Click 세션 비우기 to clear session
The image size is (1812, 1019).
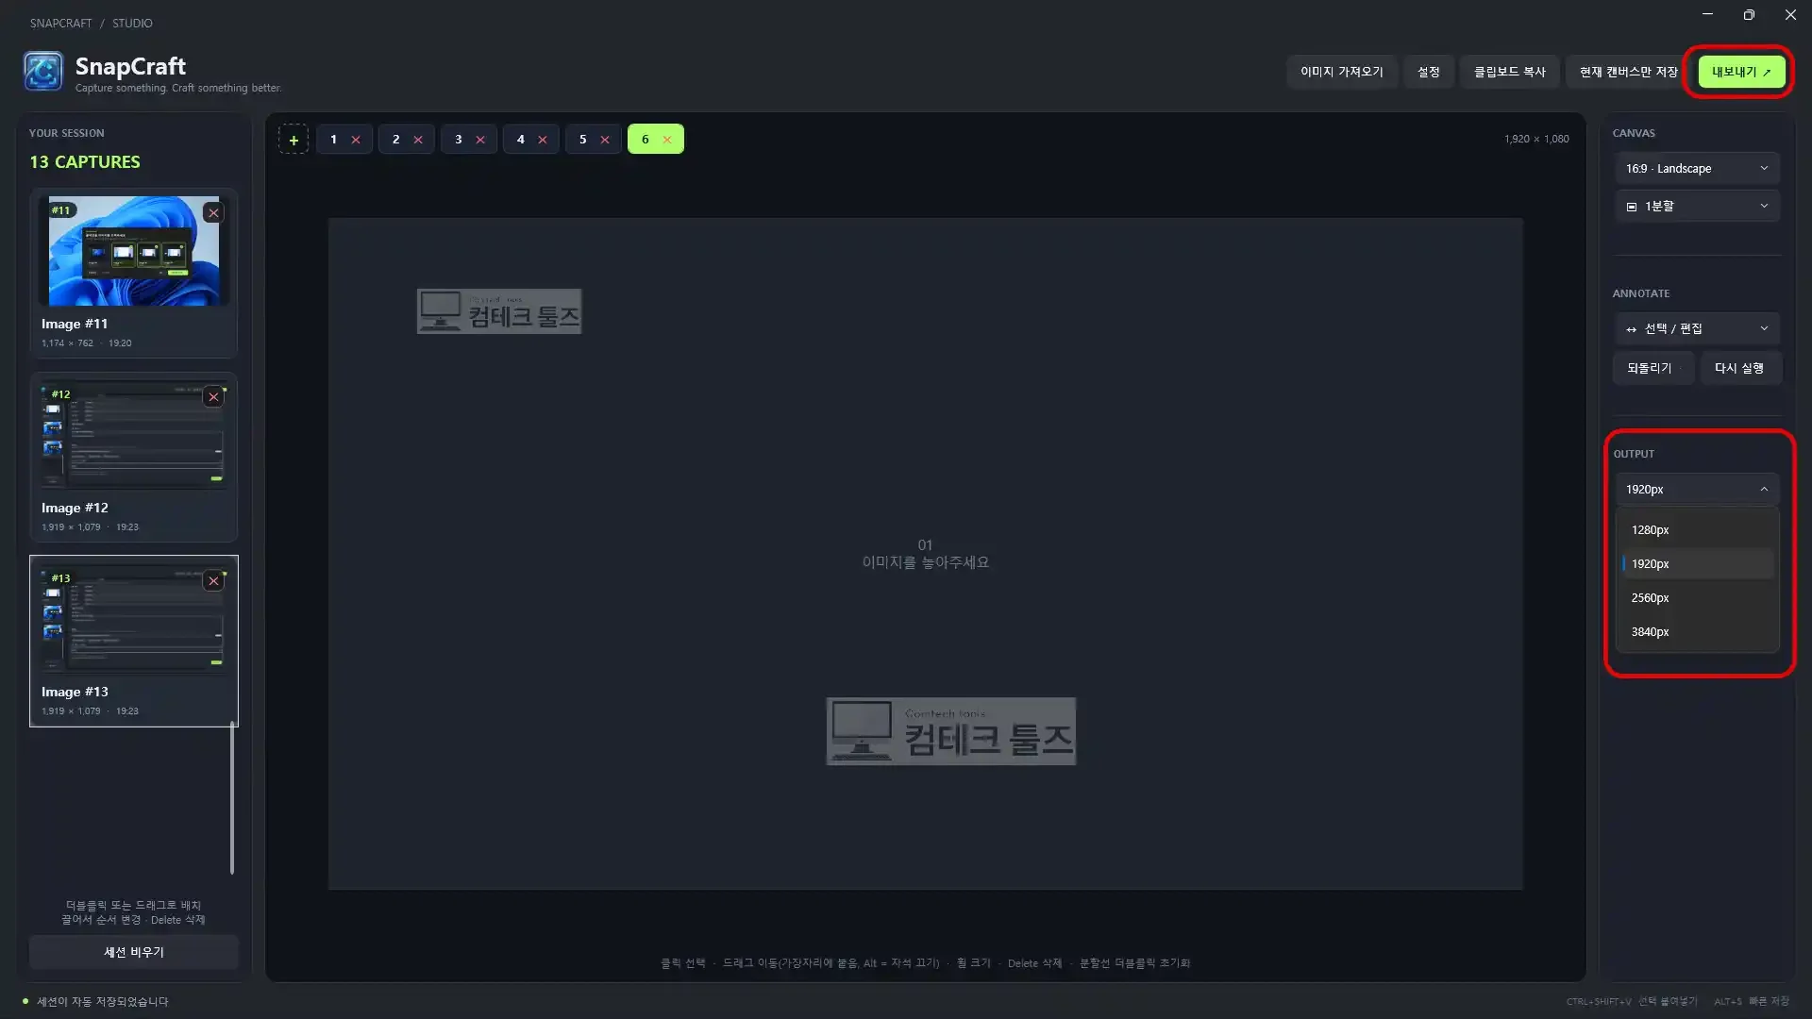coord(134,952)
